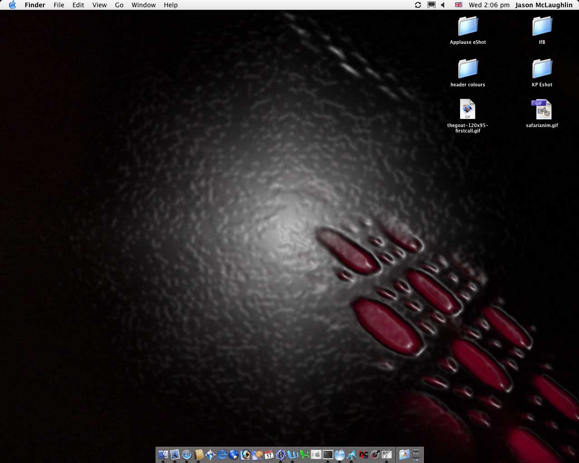
Task: Open DigitalColor Meter in the dock
Action: point(375,454)
